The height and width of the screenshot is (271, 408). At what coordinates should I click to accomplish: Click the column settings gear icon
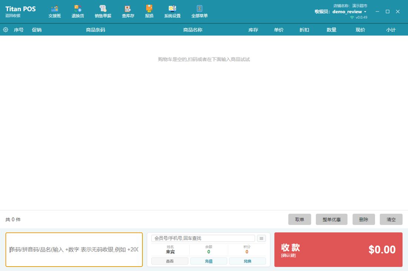click(6, 30)
